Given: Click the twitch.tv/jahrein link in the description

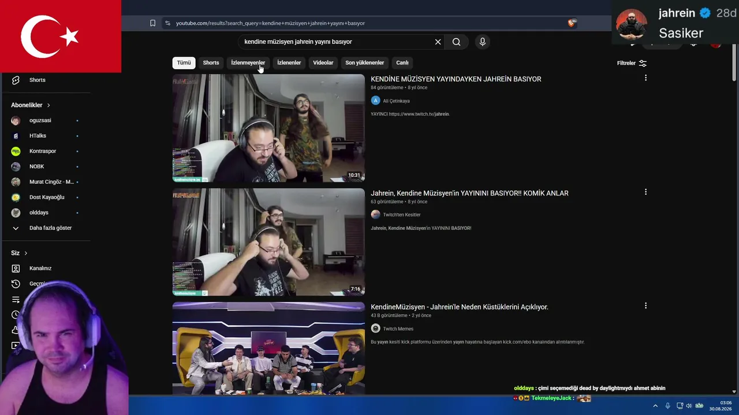Looking at the screenshot, I should [x=419, y=114].
